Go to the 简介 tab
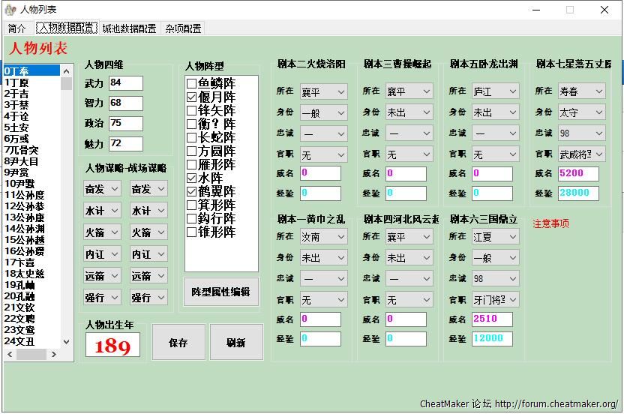Viewport: 624px width, 414px height. pyautogui.click(x=16, y=28)
